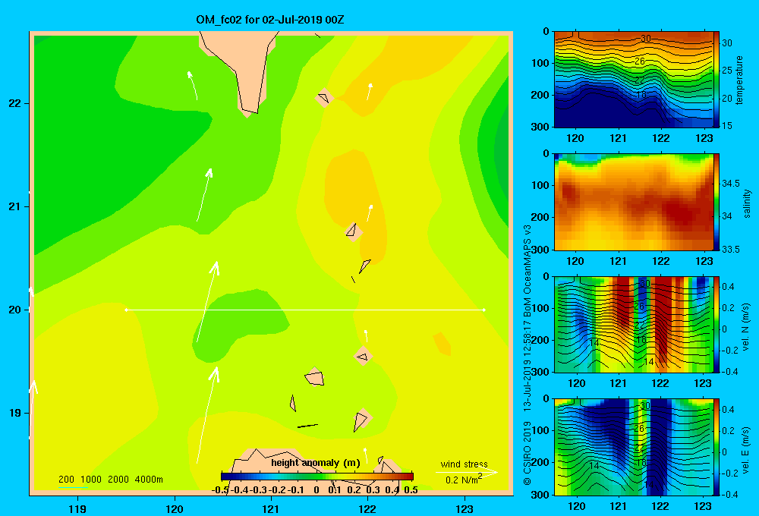Click the "200 1000 2000 4000m" depth legend
This screenshot has width=759, height=516.
[x=110, y=480]
